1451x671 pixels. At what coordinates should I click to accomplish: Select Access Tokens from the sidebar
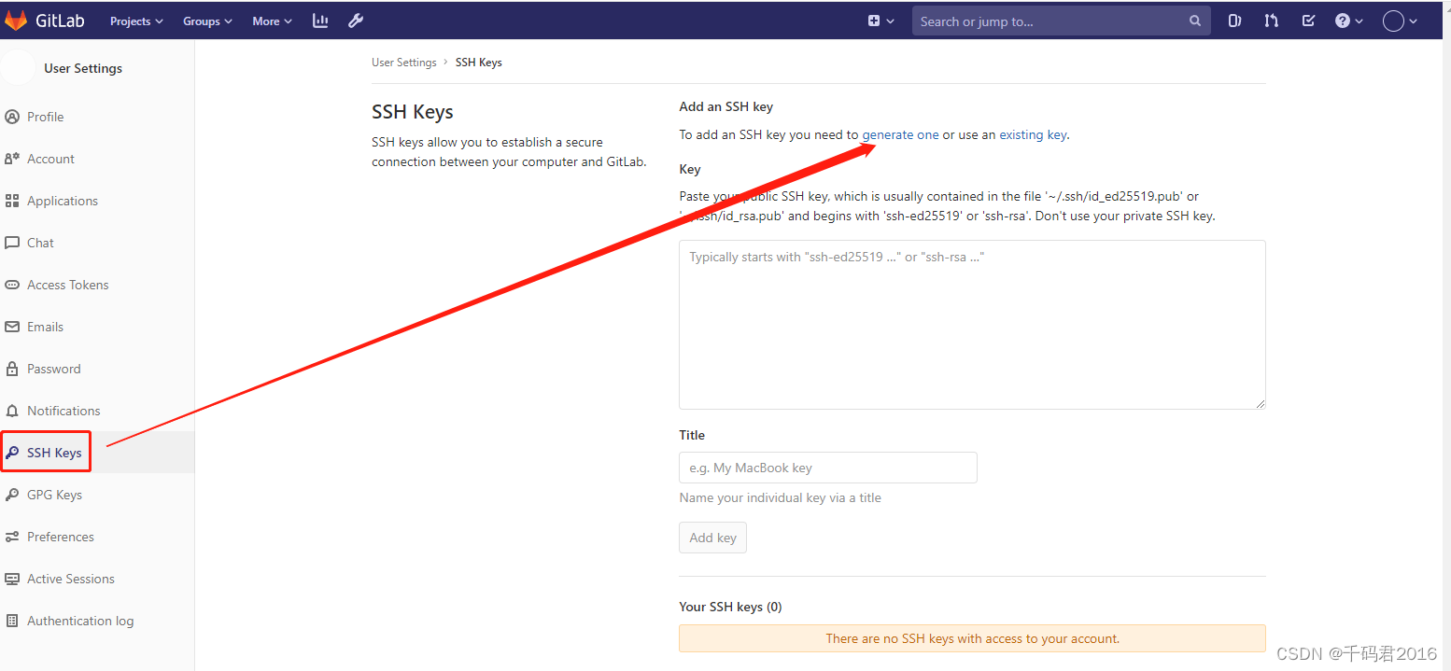[x=67, y=284]
